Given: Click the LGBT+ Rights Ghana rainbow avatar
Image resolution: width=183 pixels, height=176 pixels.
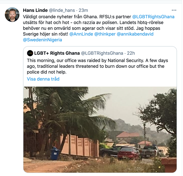Looking at the screenshot, I should (30, 53).
